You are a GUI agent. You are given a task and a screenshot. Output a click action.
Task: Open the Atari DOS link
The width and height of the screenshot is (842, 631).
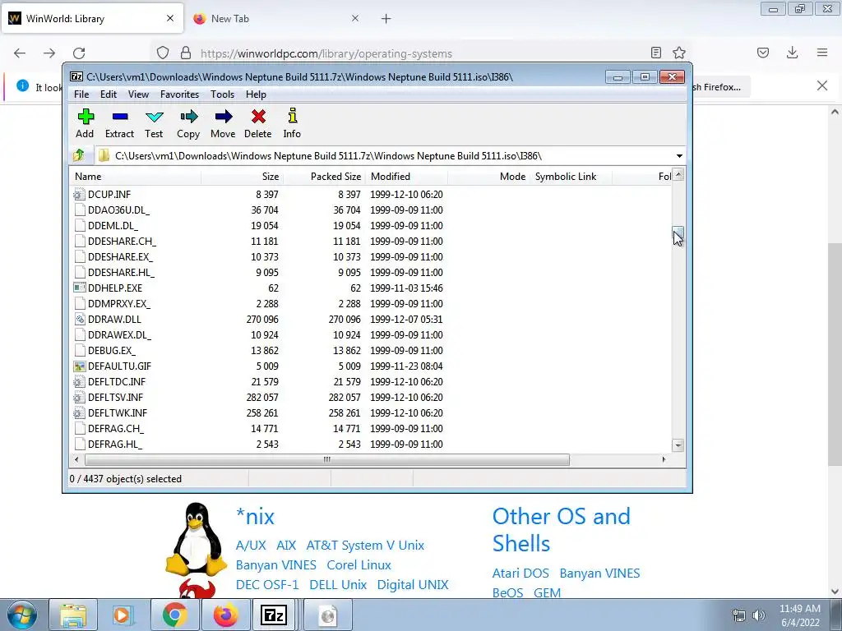click(520, 573)
